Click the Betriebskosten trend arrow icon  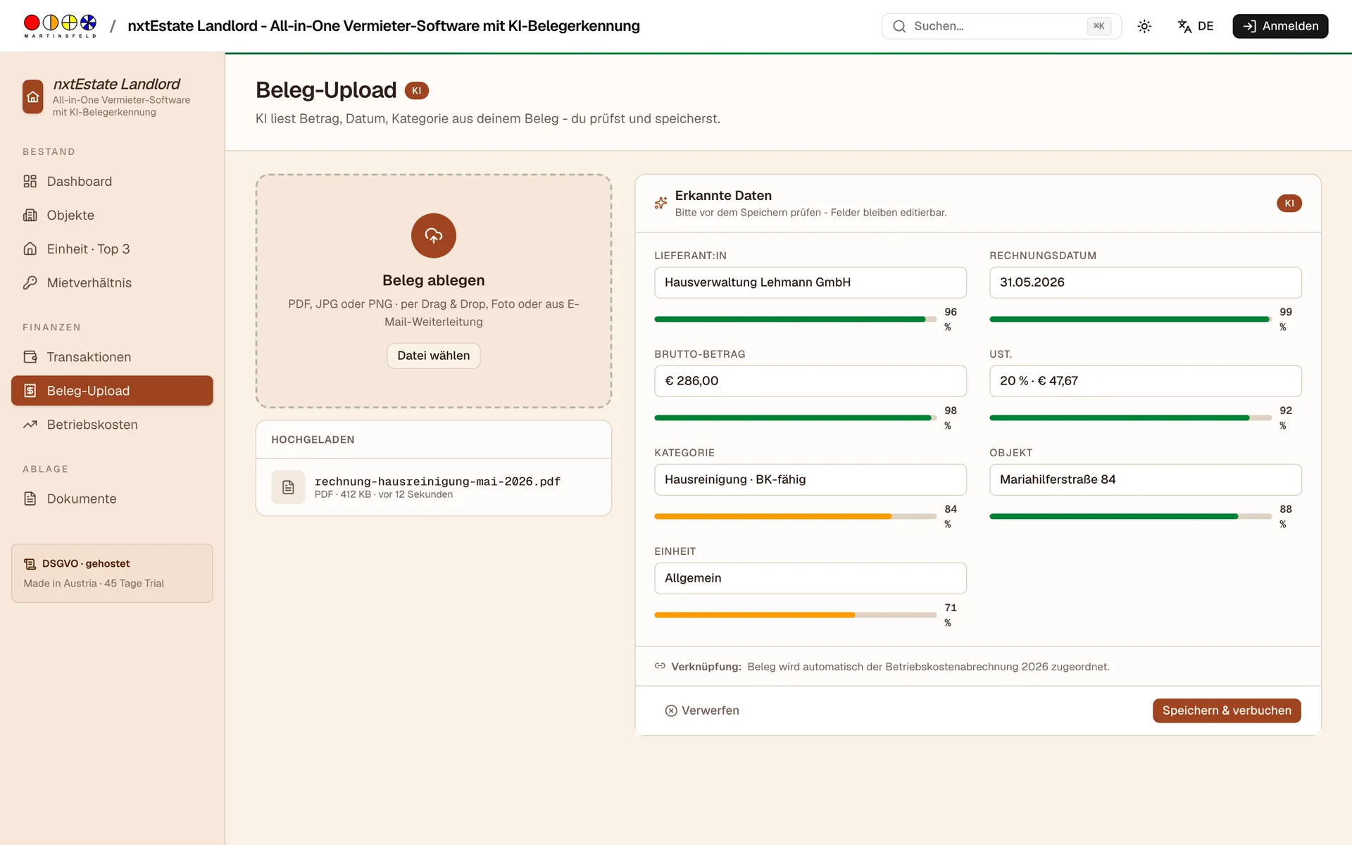tap(30, 425)
